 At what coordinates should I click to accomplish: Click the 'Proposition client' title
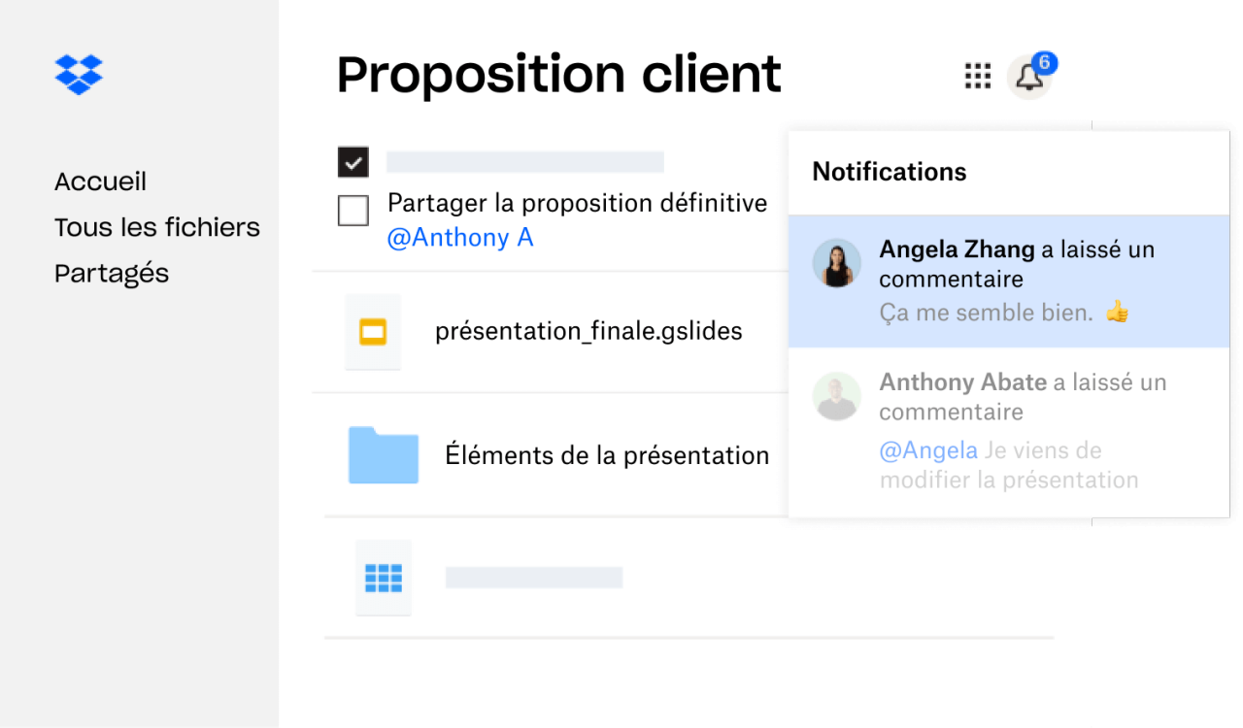tap(558, 75)
